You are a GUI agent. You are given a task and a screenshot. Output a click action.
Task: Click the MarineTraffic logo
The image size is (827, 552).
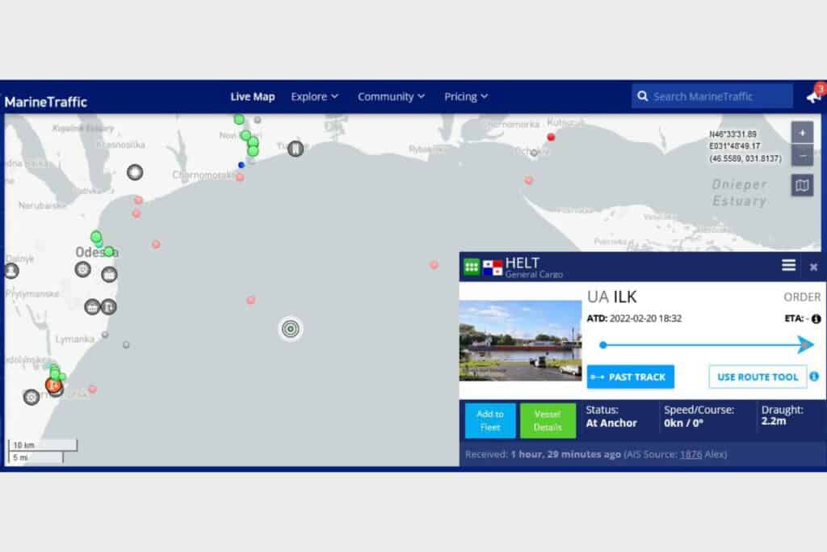pyautogui.click(x=45, y=101)
